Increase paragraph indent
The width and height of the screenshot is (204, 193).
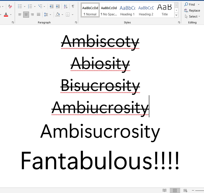point(58,6)
